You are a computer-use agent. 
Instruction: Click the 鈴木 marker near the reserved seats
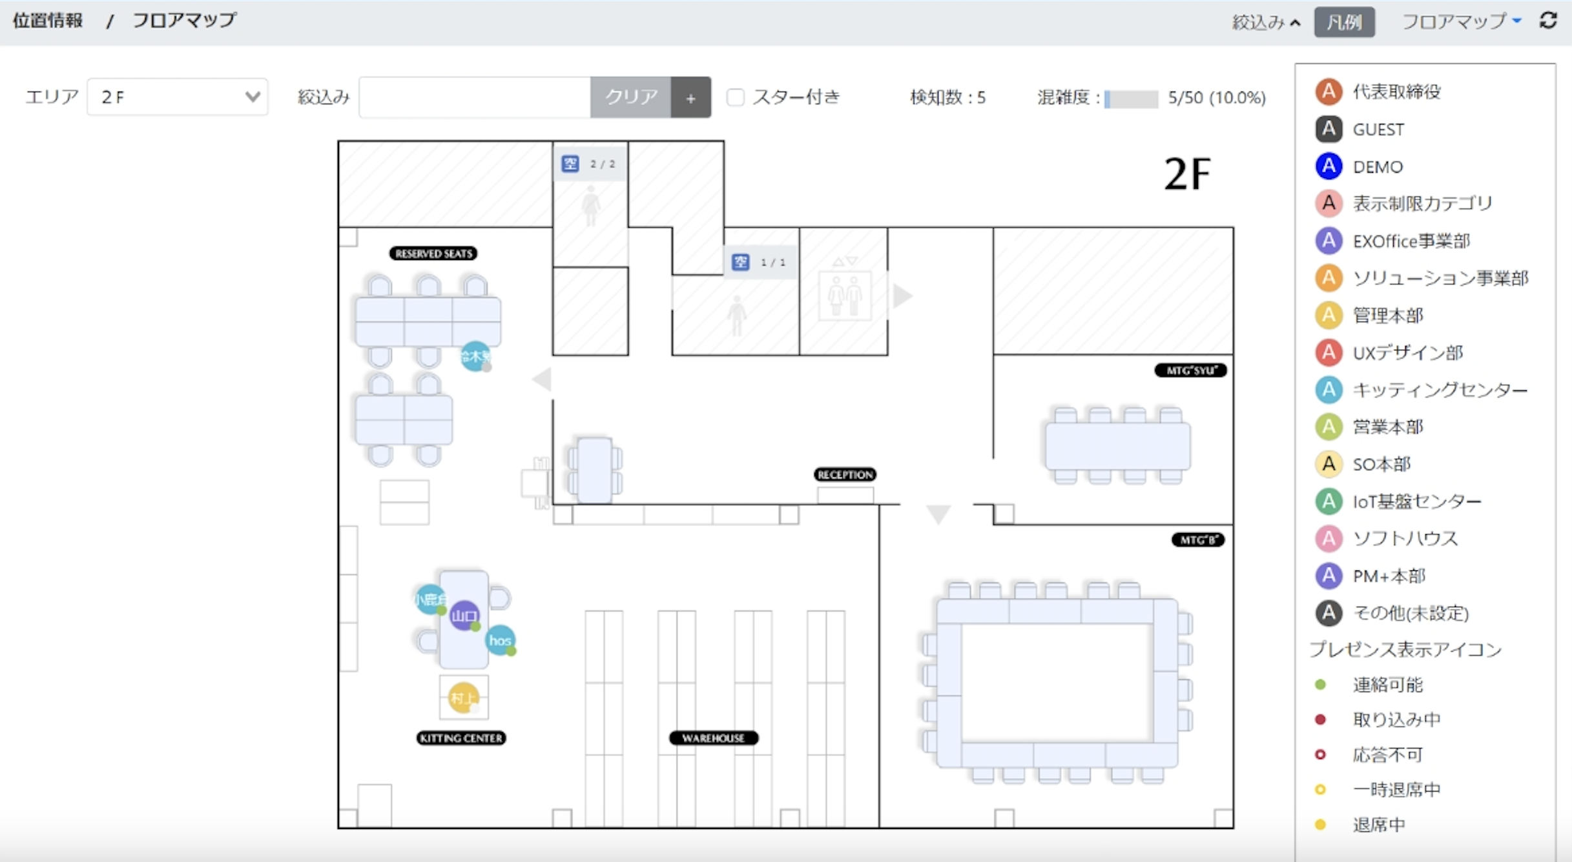tap(475, 356)
